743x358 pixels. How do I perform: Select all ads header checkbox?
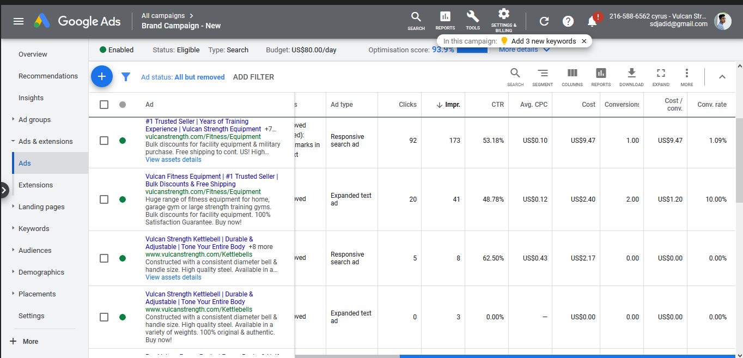point(104,105)
